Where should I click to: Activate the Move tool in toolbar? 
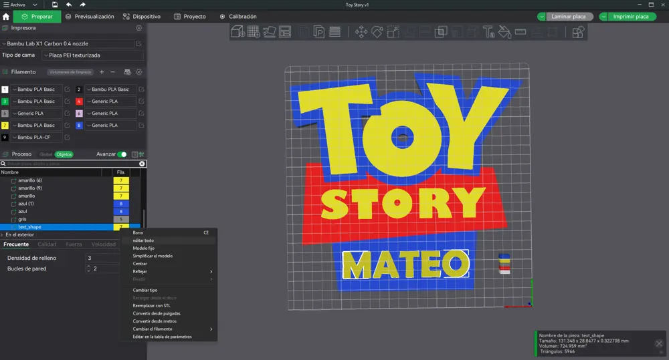(x=361, y=32)
